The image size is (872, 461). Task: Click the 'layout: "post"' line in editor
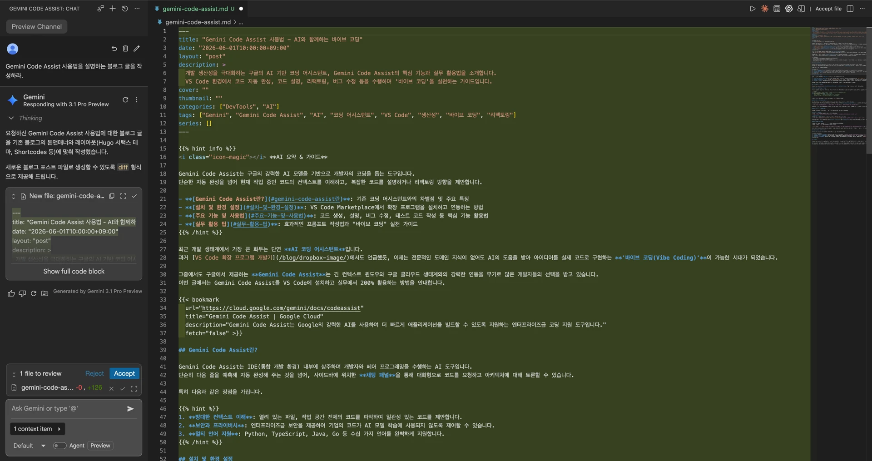click(202, 56)
